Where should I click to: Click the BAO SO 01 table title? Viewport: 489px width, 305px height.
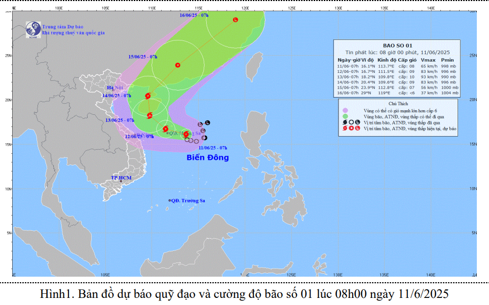coord(398,46)
